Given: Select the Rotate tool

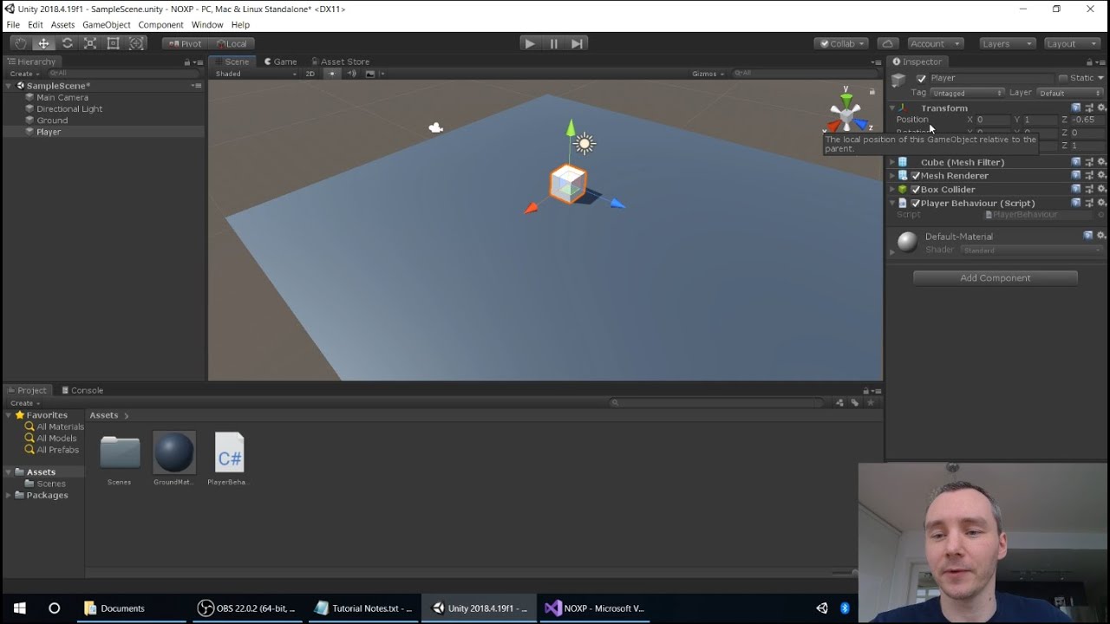Looking at the screenshot, I should (x=67, y=43).
